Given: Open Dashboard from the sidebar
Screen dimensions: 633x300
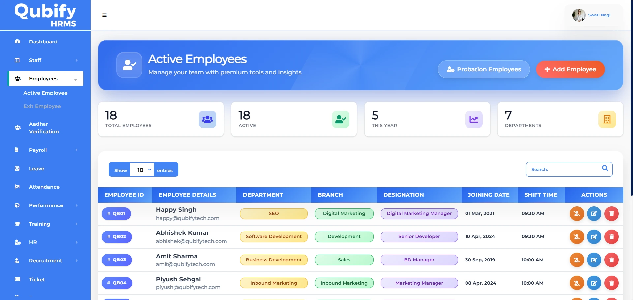Looking at the screenshot, I should coord(43,42).
